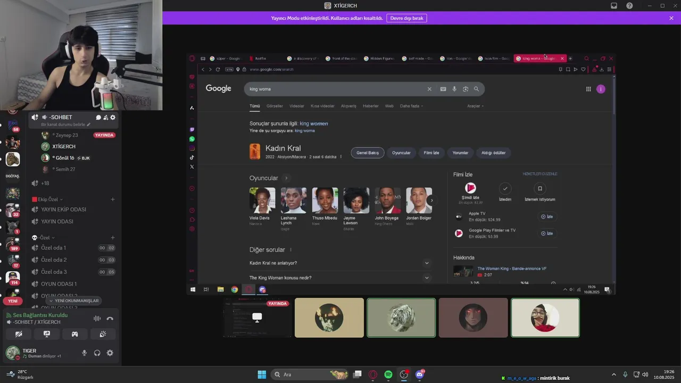Collapse the Özel category
The image size is (681, 383).
(x=43, y=238)
